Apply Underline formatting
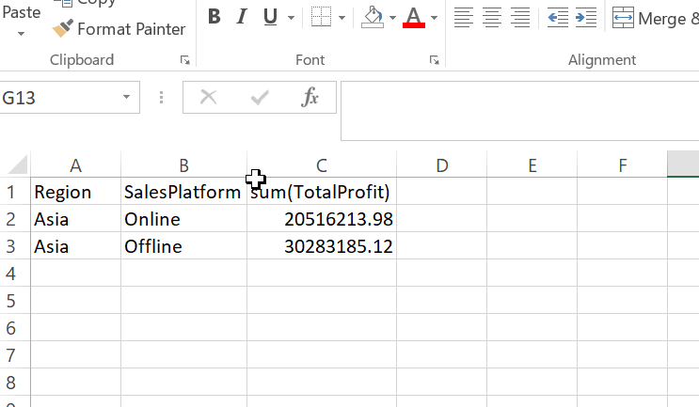Viewport: 699px width, 407px height. pos(270,17)
